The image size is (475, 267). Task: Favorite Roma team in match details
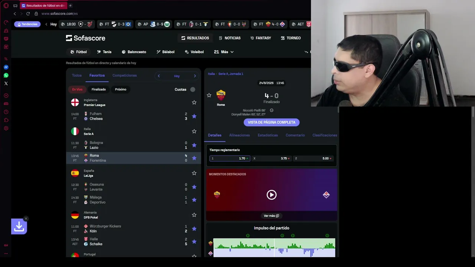coord(209,95)
